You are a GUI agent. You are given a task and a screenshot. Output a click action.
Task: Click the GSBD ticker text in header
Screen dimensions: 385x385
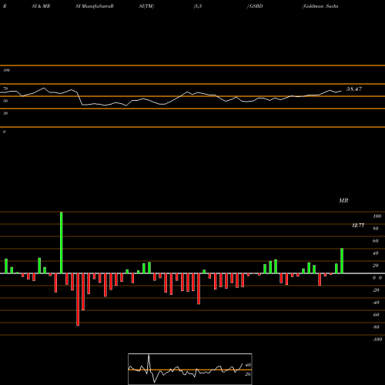[256, 6]
